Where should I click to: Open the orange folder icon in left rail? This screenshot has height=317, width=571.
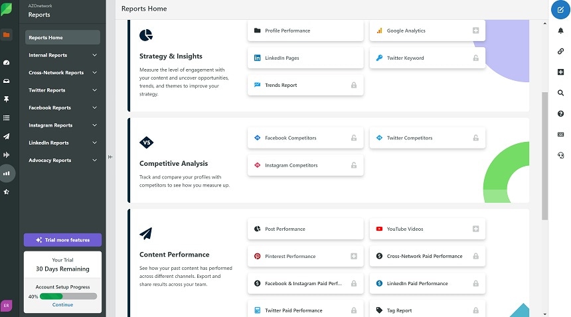pos(6,35)
